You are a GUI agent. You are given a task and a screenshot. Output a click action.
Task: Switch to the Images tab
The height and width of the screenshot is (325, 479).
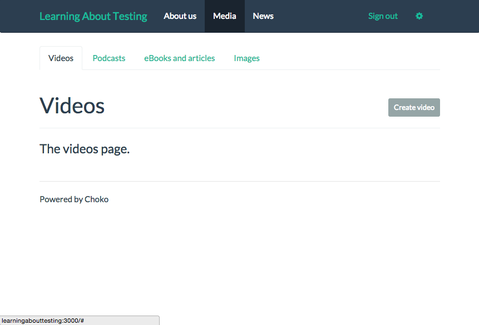[246, 58]
